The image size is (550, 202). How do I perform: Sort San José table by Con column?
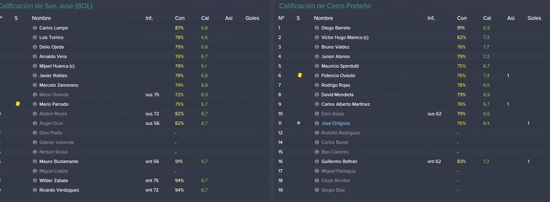tap(179, 18)
